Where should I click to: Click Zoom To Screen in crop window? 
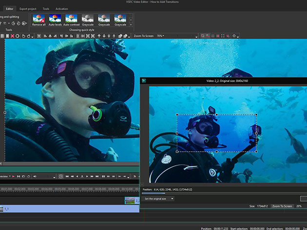pos(282,206)
